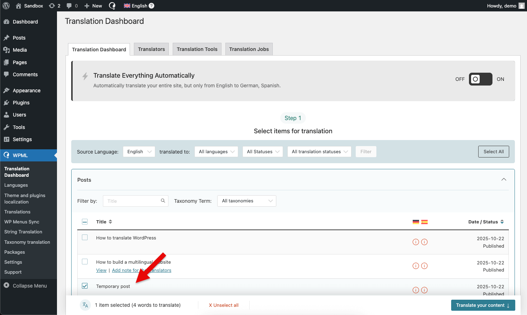Open String Translation in the sidebar
Image resolution: width=527 pixels, height=315 pixels.
[x=23, y=232]
